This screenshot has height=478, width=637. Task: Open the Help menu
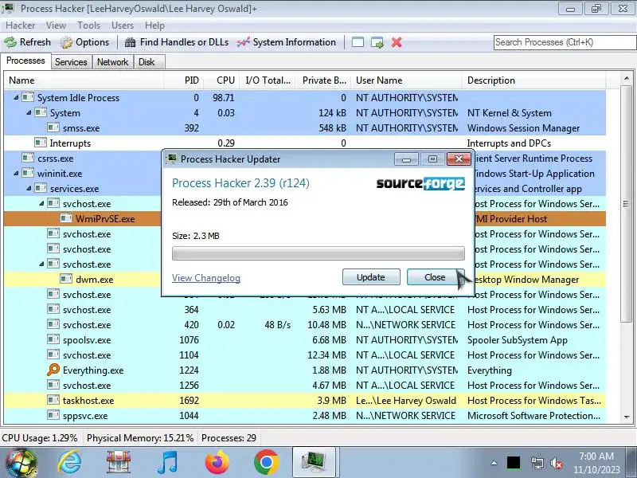tap(154, 25)
